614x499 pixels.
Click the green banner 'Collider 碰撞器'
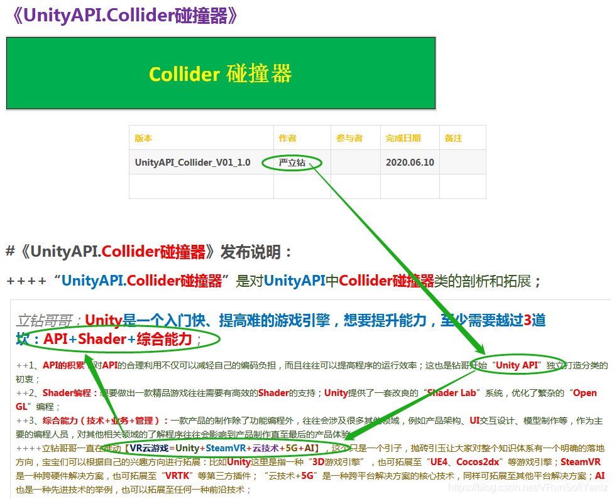click(x=221, y=73)
